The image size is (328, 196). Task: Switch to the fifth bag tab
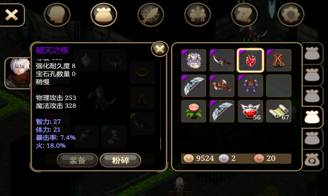pyautogui.click(x=312, y=139)
